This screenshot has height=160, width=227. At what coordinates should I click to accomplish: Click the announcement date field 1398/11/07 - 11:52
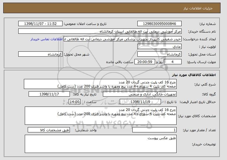(x=40, y=24)
